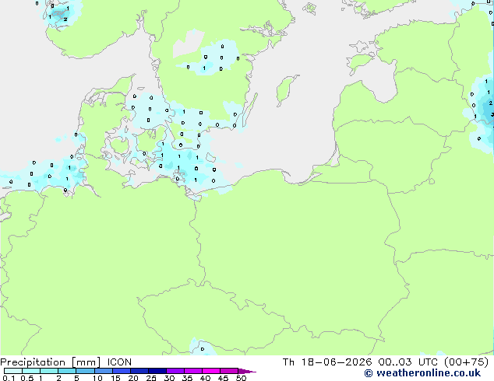Click the legend value "15"

[x=115, y=378]
